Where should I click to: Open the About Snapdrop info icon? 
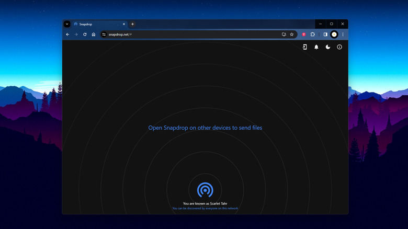point(339,47)
